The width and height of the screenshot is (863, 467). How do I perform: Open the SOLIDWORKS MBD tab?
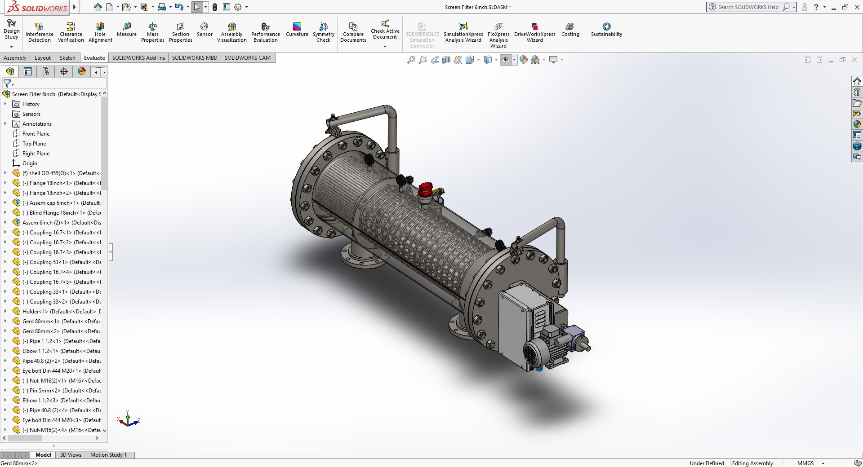[195, 58]
